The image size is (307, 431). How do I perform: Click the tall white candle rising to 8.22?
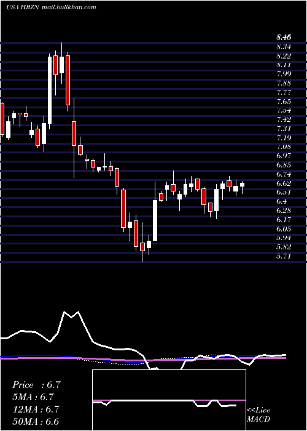(50, 90)
